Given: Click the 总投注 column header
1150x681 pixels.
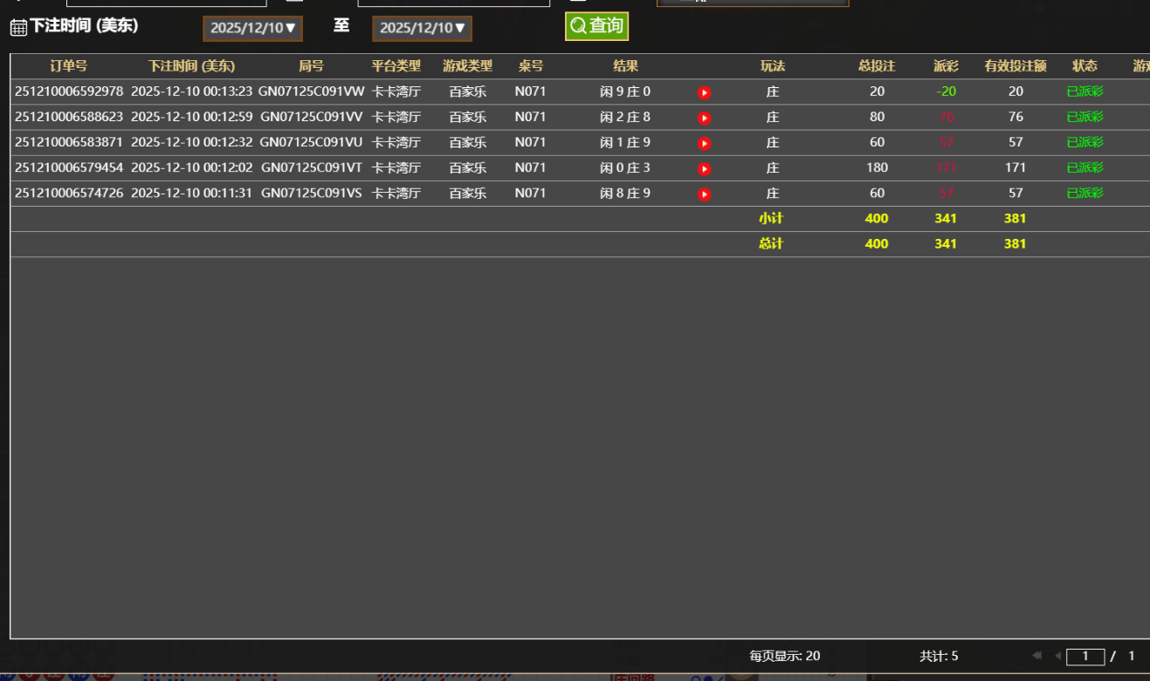Looking at the screenshot, I should click(x=877, y=66).
